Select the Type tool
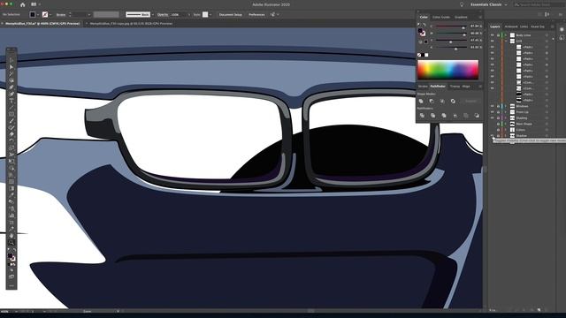The width and height of the screenshot is (566, 318). click(11, 101)
